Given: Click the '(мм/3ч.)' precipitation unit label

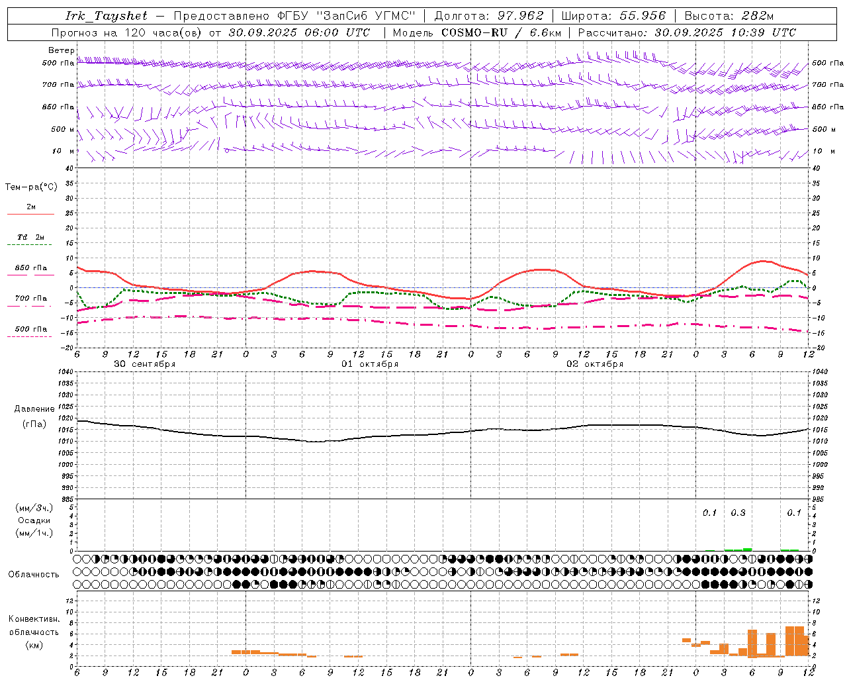Looking at the screenshot, I should [x=34, y=508].
